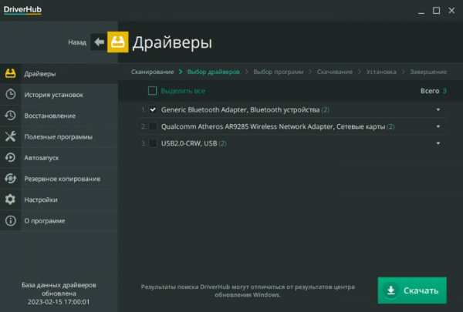Viewport: 463px width, 312px height.
Task: Click the Скачать download button
Action: pos(412,290)
